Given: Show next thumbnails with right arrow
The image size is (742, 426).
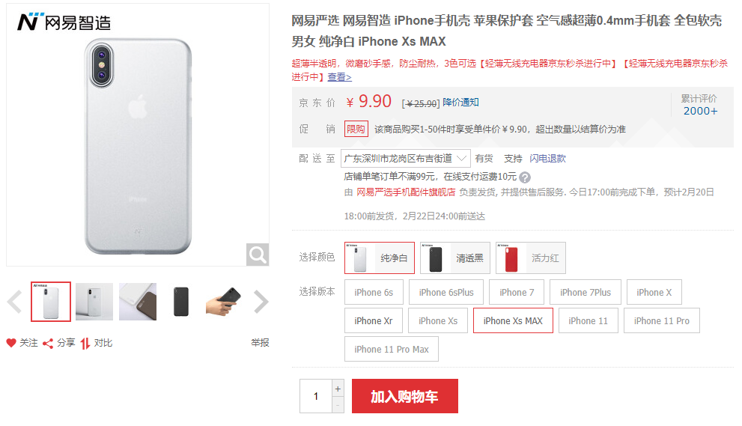Looking at the screenshot, I should (261, 302).
